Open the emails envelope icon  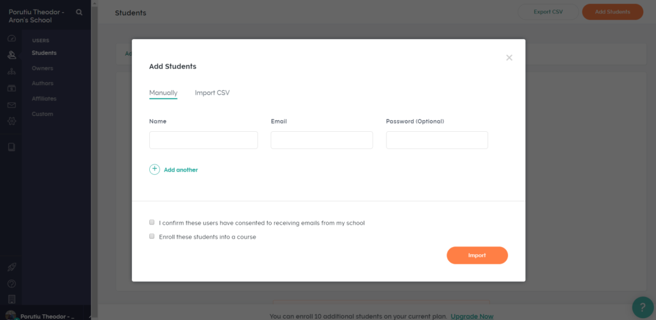(x=12, y=105)
